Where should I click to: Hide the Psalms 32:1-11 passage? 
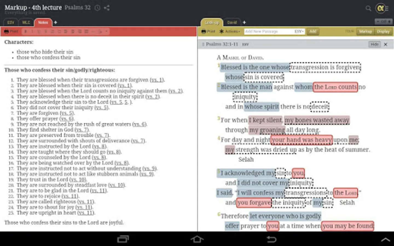pyautogui.click(x=375, y=44)
